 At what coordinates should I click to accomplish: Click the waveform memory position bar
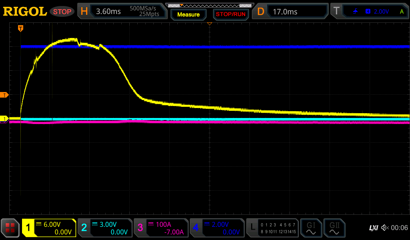tap(209, 5)
